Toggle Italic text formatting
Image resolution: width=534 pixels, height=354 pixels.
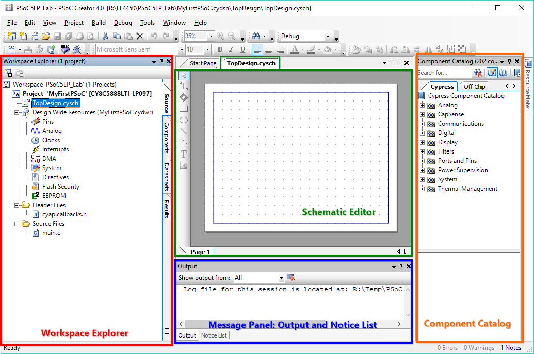(x=231, y=49)
